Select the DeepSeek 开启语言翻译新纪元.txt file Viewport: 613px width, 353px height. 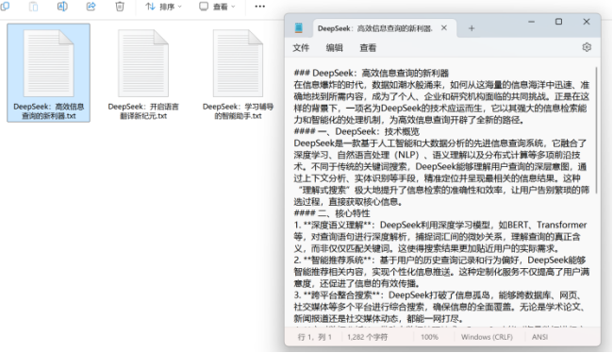coord(143,74)
